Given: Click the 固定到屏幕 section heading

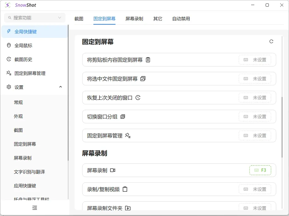Looking at the screenshot, I should point(98,42).
